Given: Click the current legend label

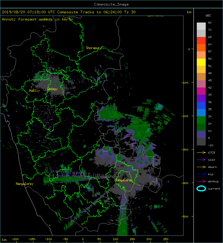Looking at the screenshot, I should [x=214, y=189].
